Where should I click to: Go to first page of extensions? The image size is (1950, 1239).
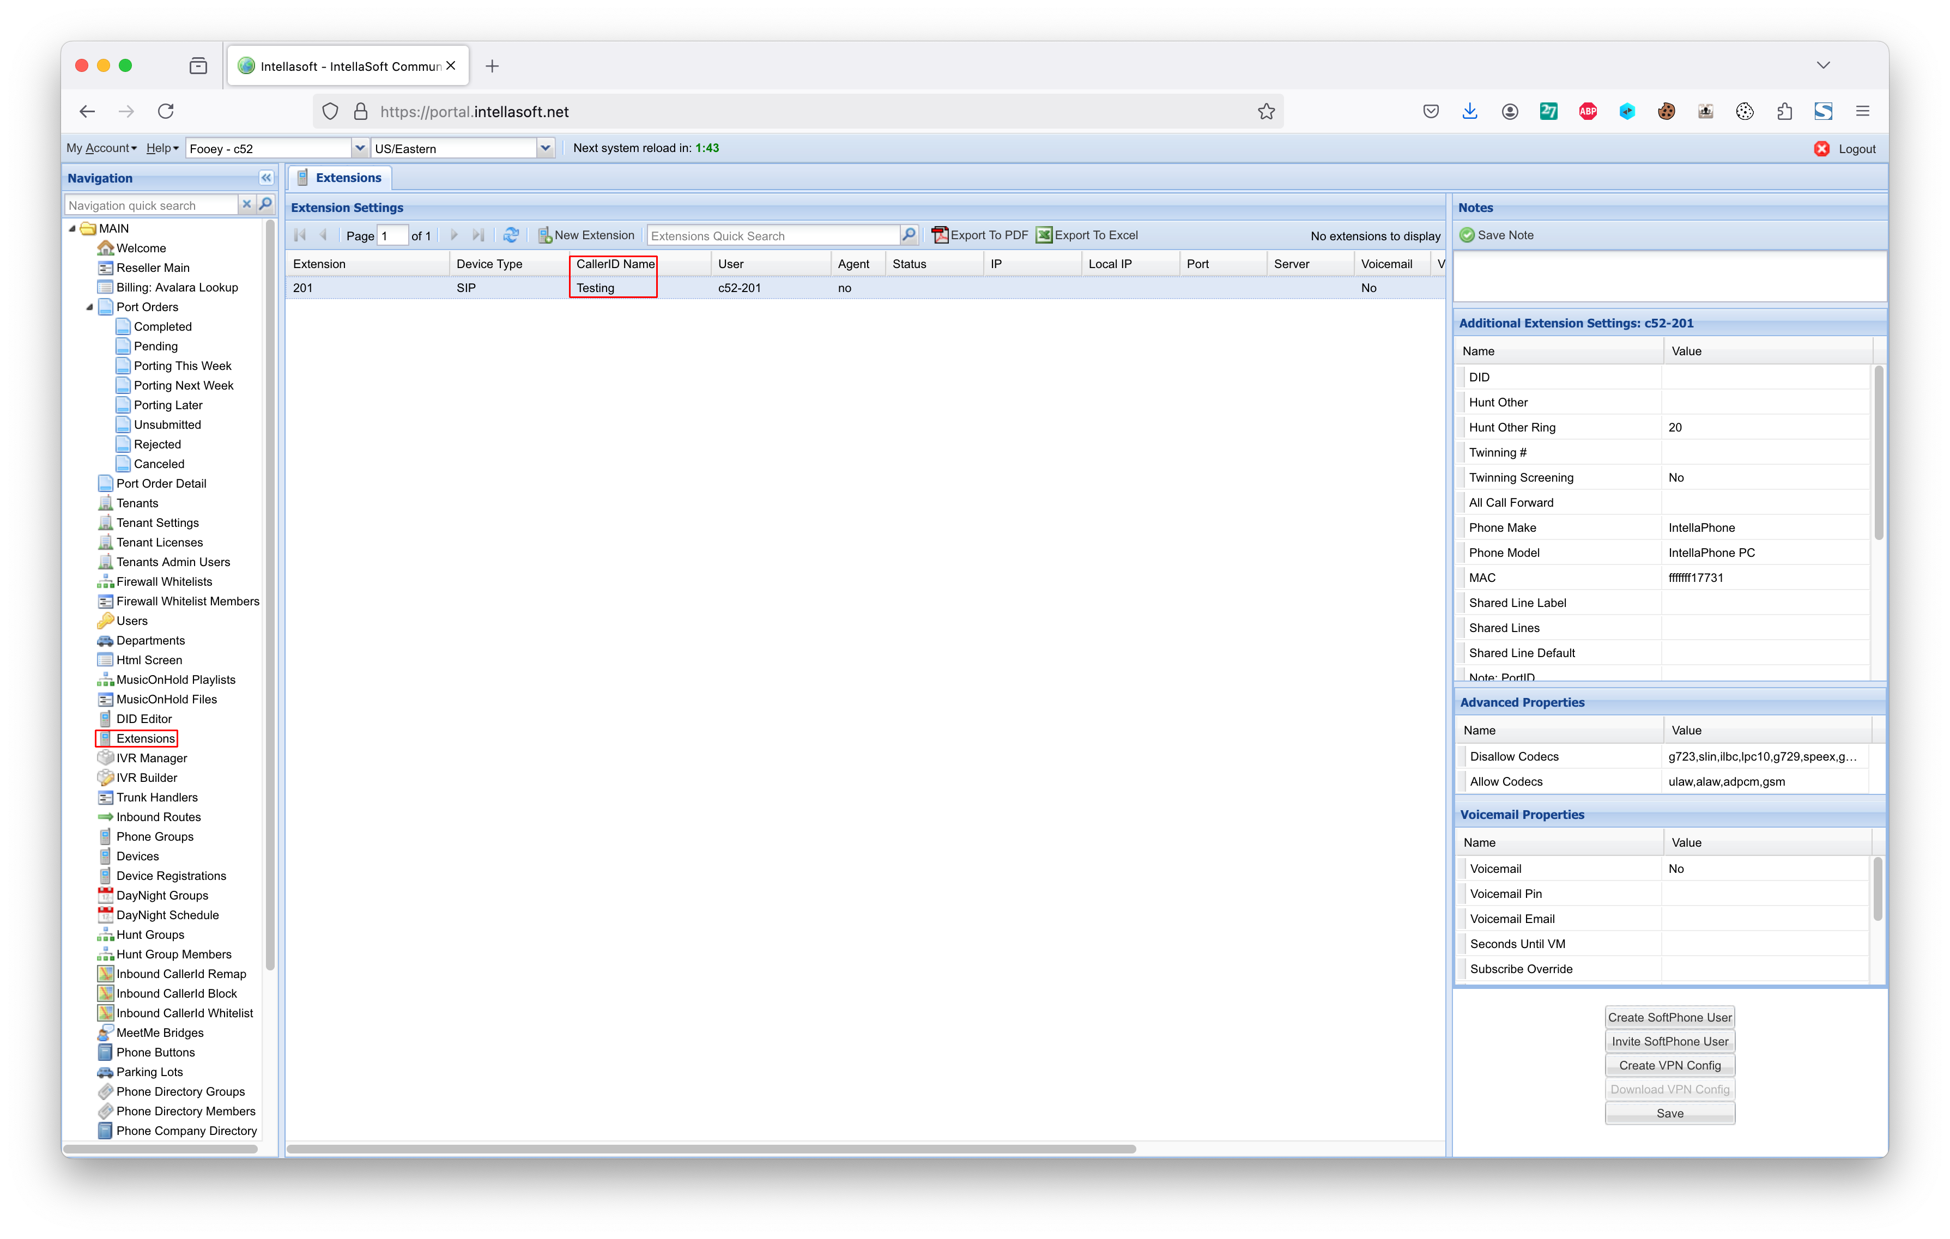pos(300,235)
